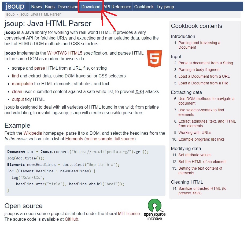Click the 'Cleaning HTML' section heading
This screenshot has height=225, width=247.
tap(187, 182)
